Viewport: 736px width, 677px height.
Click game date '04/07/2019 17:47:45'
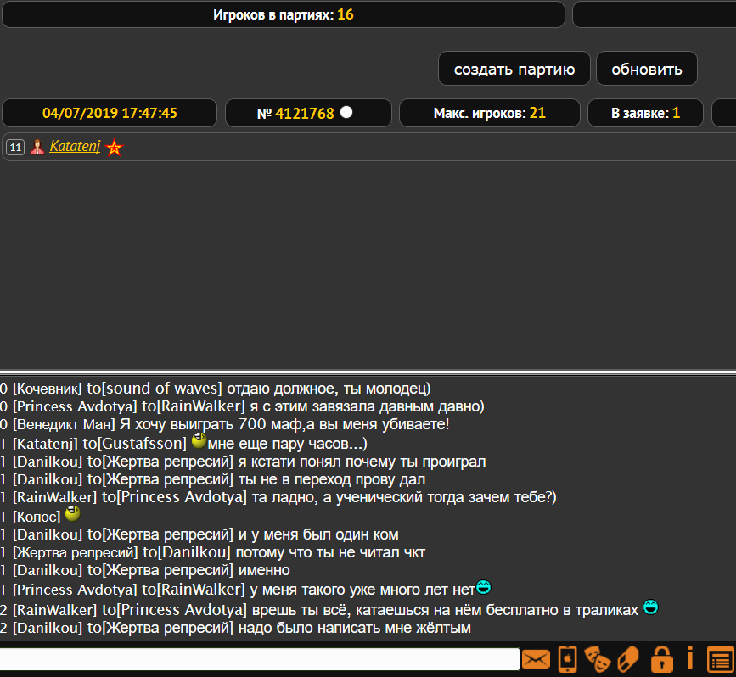point(110,113)
